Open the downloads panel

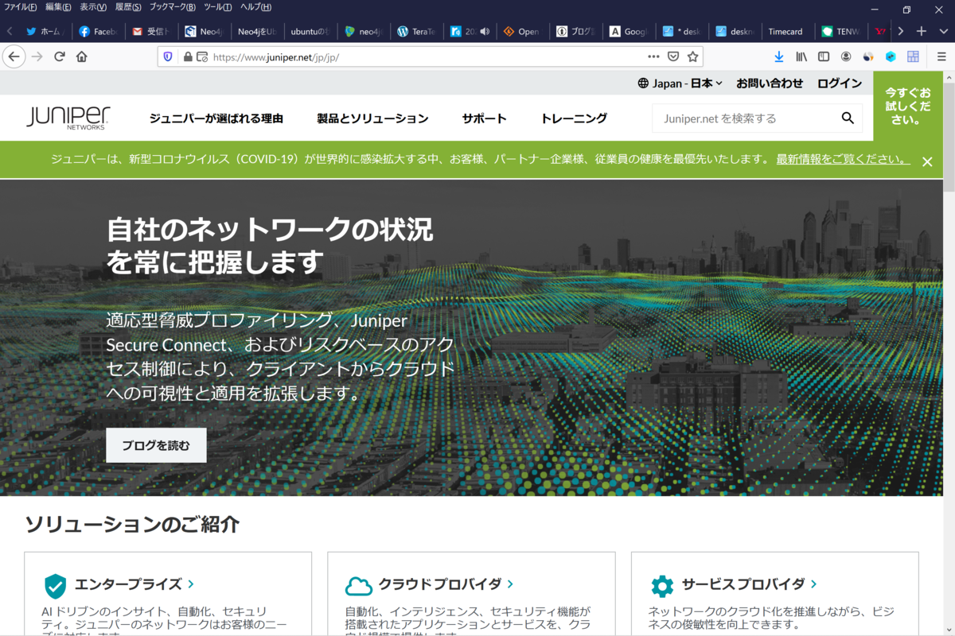779,56
